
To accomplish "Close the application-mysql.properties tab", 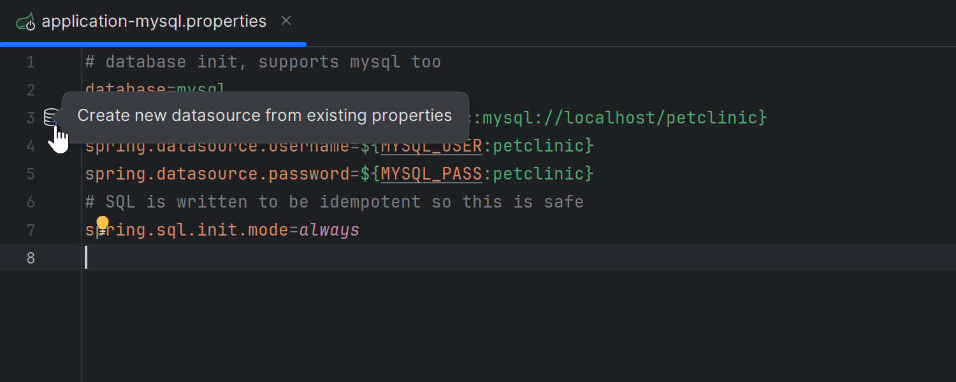I will click(286, 20).
